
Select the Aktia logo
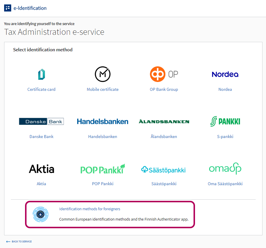[42, 169]
